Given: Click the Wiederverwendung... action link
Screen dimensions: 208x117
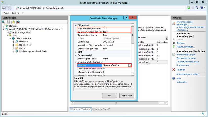Looking at the screenshot, I should tap(186, 58).
